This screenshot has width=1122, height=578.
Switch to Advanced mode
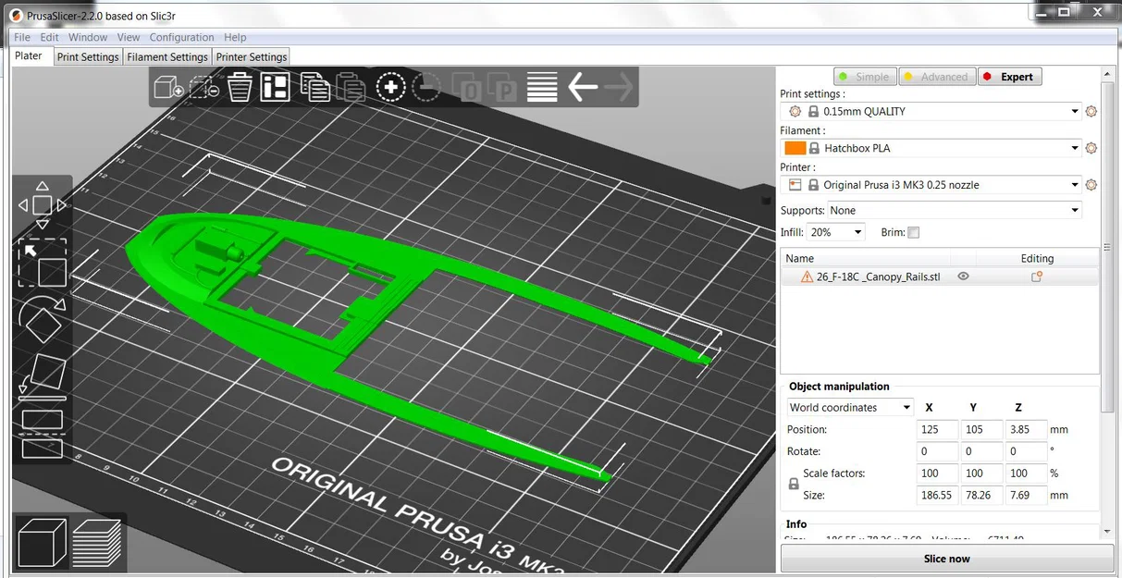tap(935, 77)
